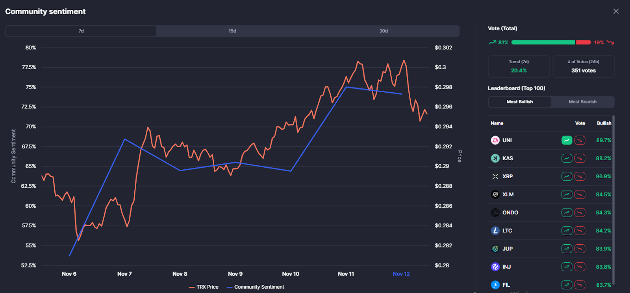
Task: Vote bearish on KAS
Action: tap(580, 158)
